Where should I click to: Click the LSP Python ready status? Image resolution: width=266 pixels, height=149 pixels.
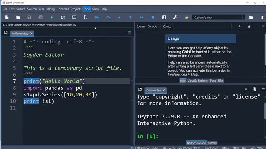145,148
